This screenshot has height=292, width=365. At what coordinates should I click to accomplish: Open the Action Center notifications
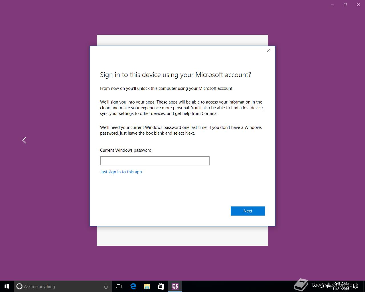point(356,286)
